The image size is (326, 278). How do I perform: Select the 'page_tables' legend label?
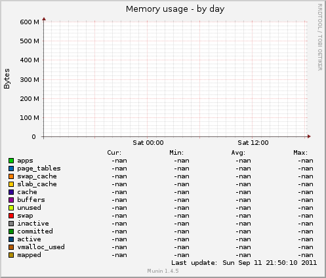pyautogui.click(x=39, y=169)
